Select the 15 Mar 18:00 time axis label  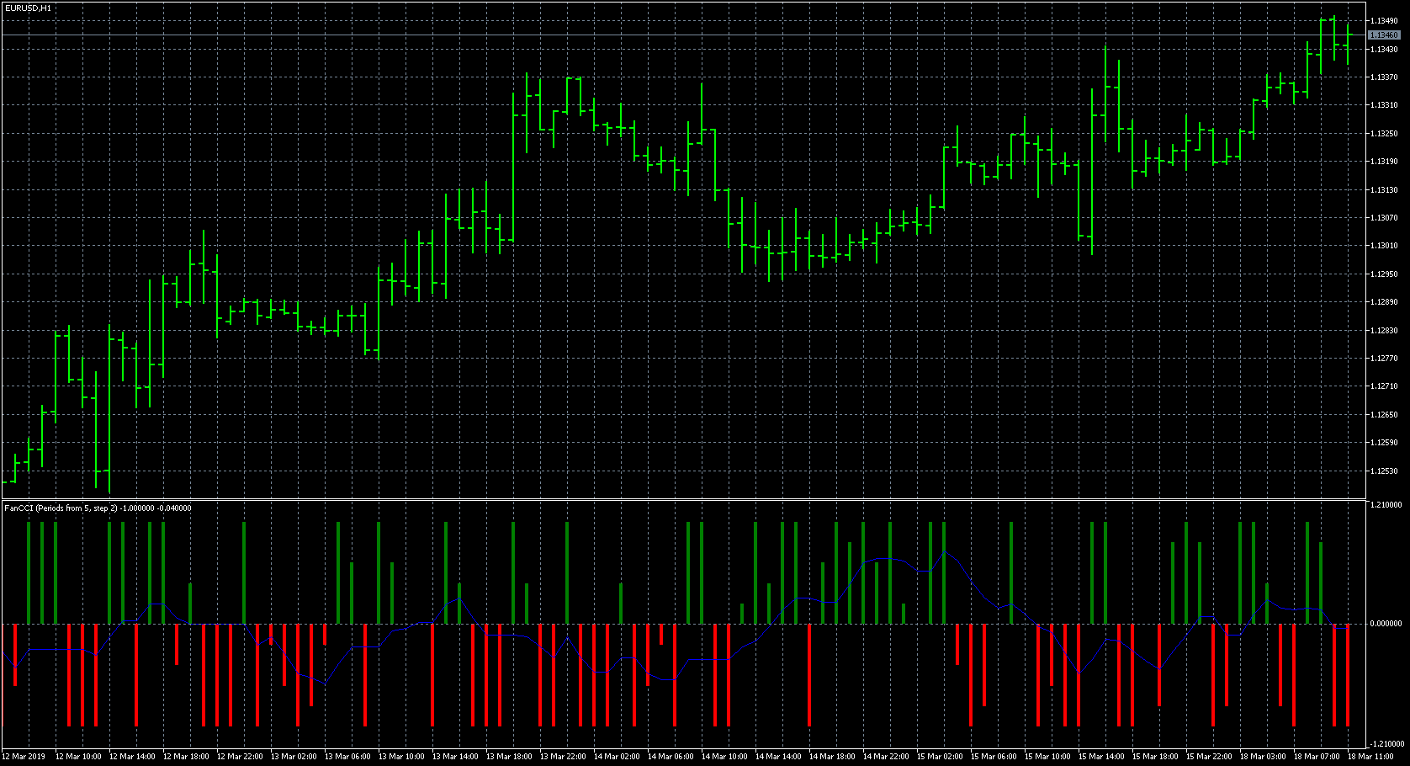pyautogui.click(x=1155, y=757)
